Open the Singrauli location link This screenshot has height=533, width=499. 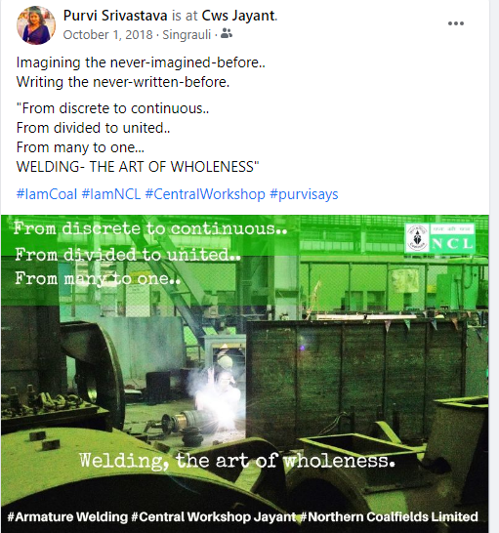[x=187, y=35]
